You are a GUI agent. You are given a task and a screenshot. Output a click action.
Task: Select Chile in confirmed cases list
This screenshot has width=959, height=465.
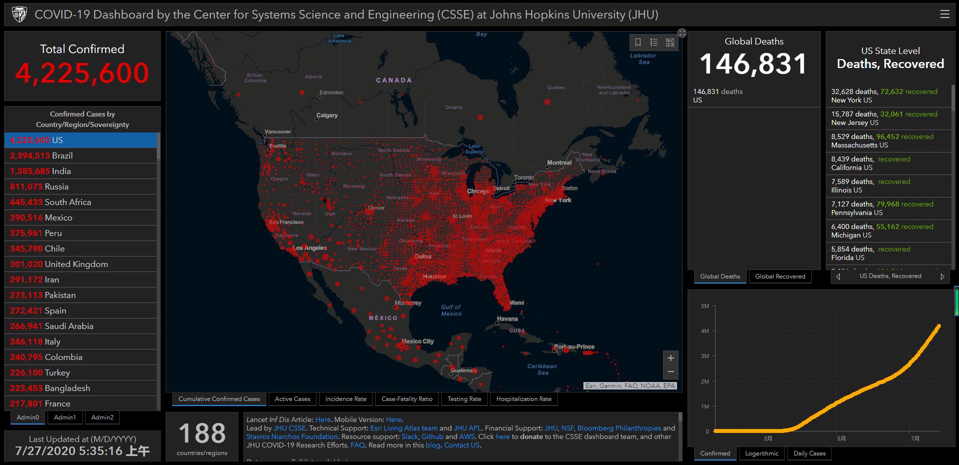pos(81,248)
